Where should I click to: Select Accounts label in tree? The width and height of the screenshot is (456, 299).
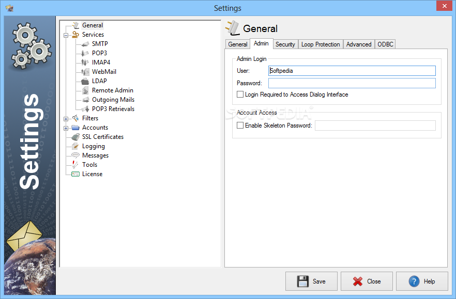coord(95,128)
